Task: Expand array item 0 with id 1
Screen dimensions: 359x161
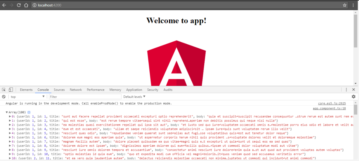Action: (x=10, y=116)
